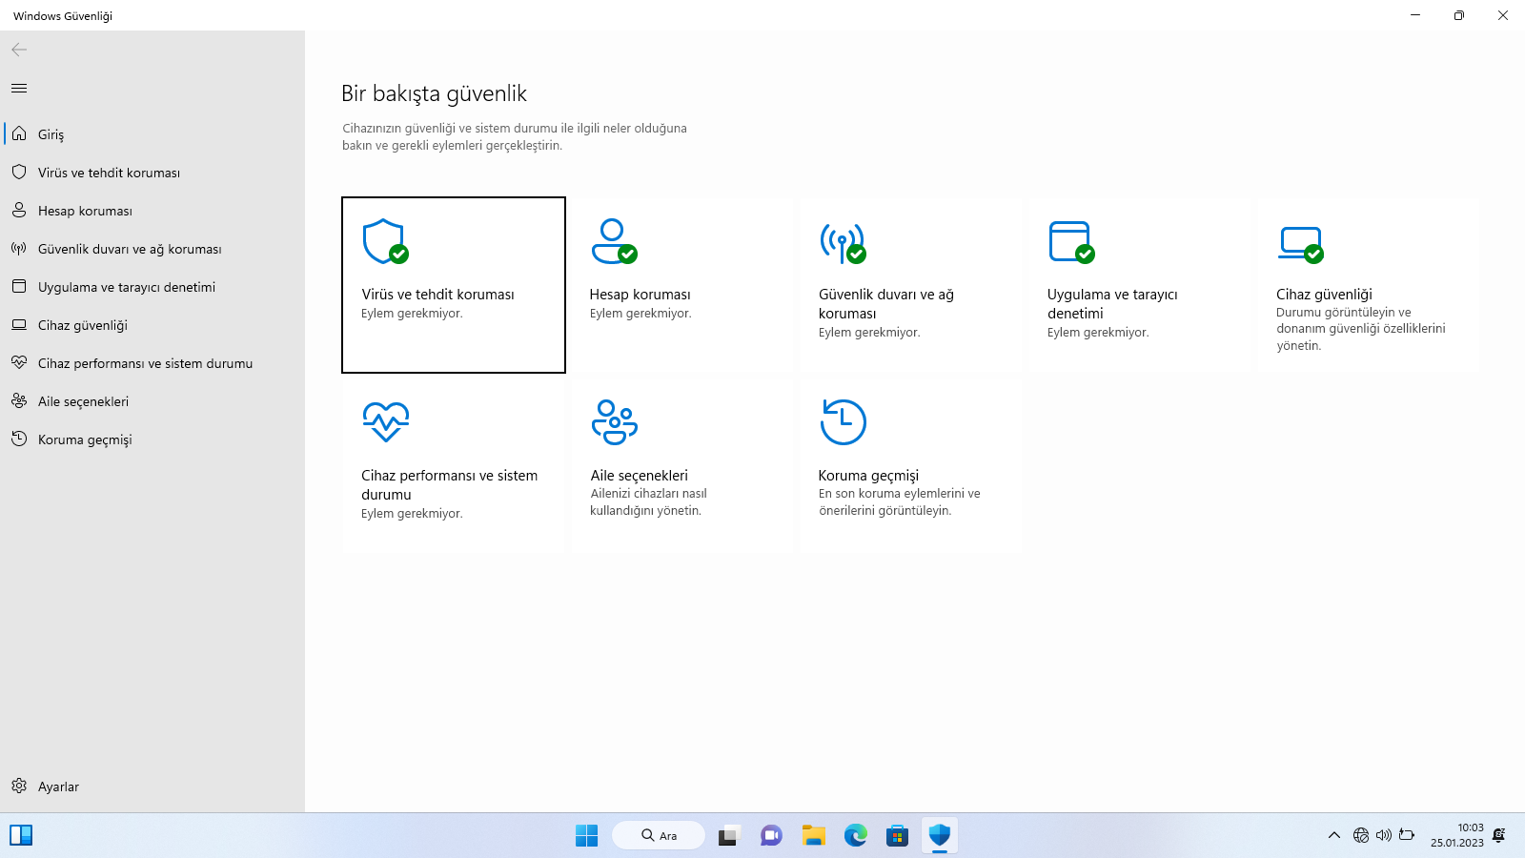Open the Koruma geçmişi clock icon tile
The height and width of the screenshot is (858, 1525).
click(843, 421)
